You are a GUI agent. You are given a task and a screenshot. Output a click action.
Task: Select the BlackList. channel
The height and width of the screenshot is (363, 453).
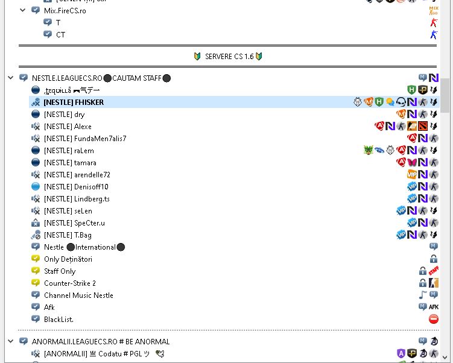click(59, 320)
